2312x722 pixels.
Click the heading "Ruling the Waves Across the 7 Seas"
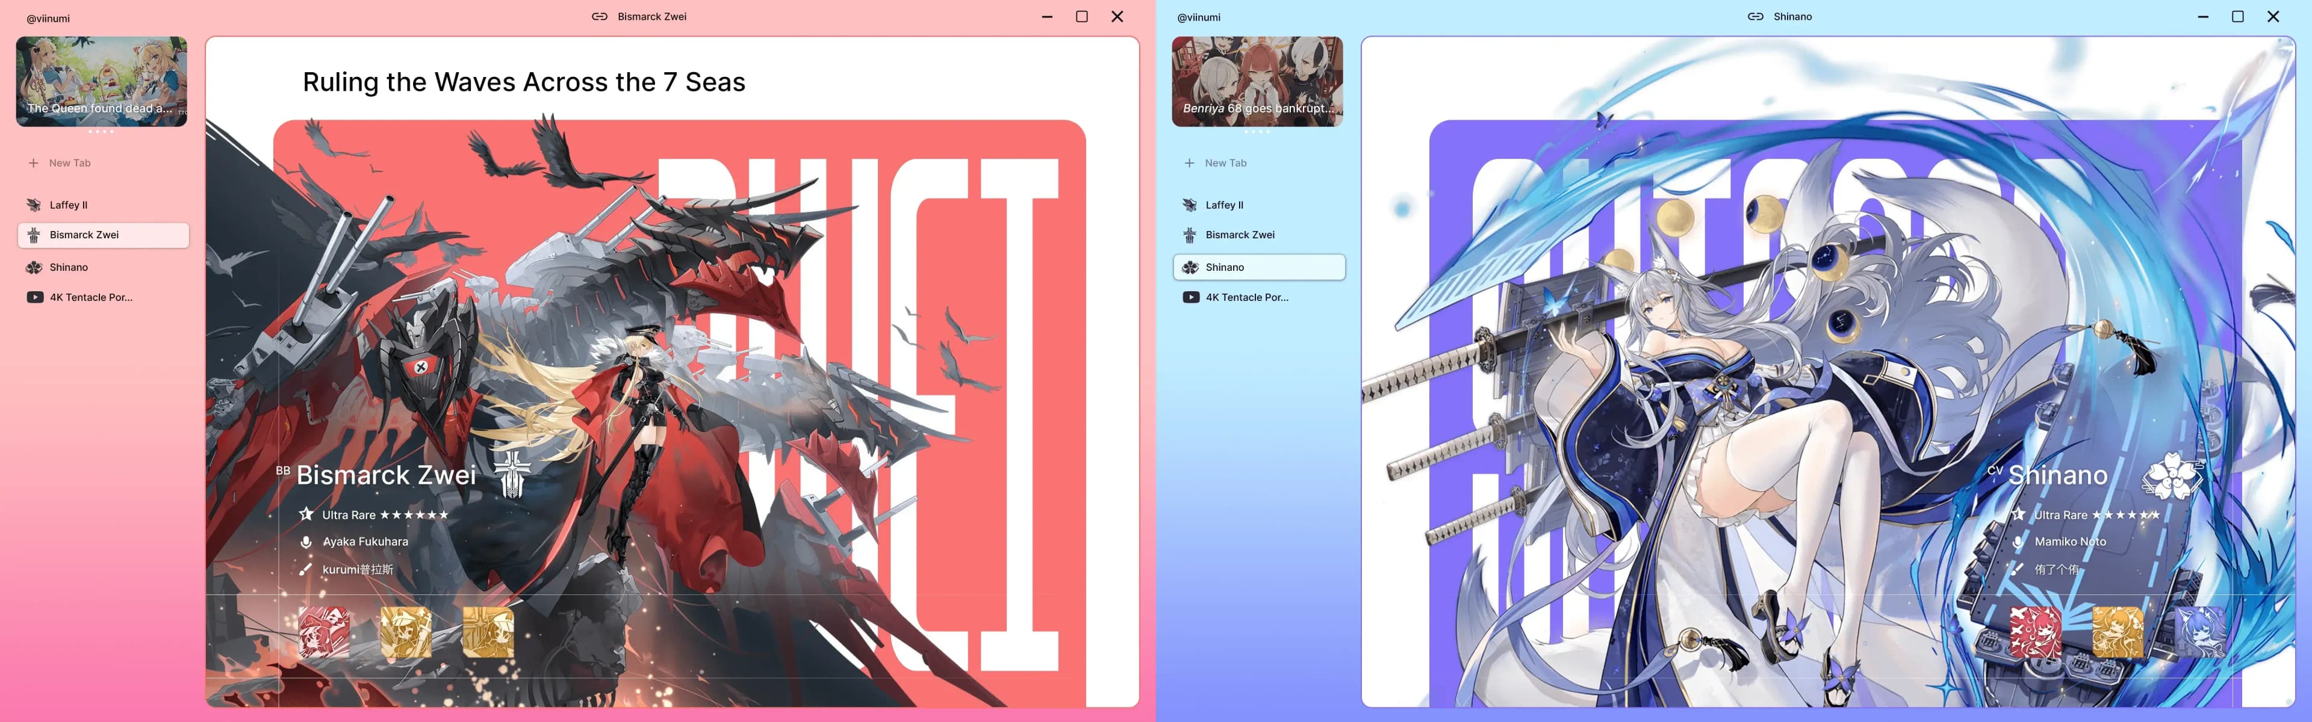524,82
